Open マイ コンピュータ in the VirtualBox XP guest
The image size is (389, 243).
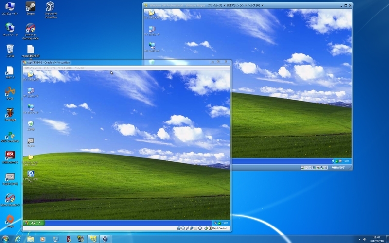click(31, 92)
